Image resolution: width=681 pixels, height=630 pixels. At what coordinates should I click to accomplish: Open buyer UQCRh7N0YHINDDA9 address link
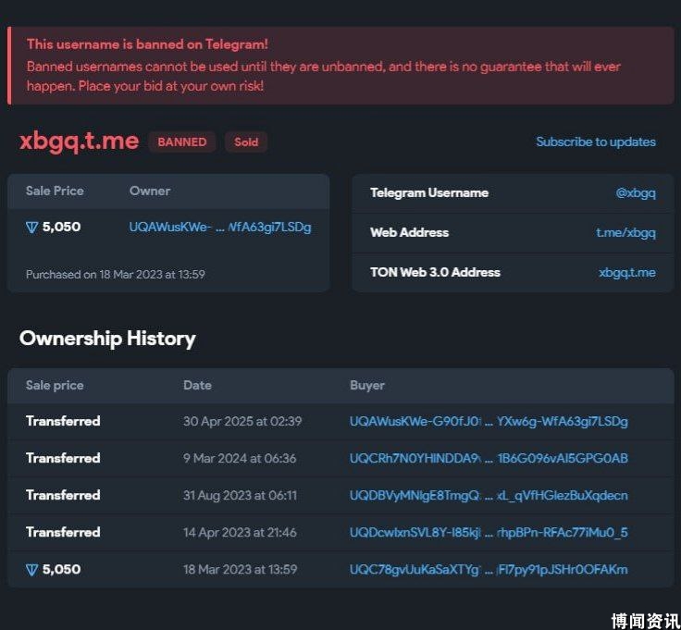pyautogui.click(x=489, y=458)
